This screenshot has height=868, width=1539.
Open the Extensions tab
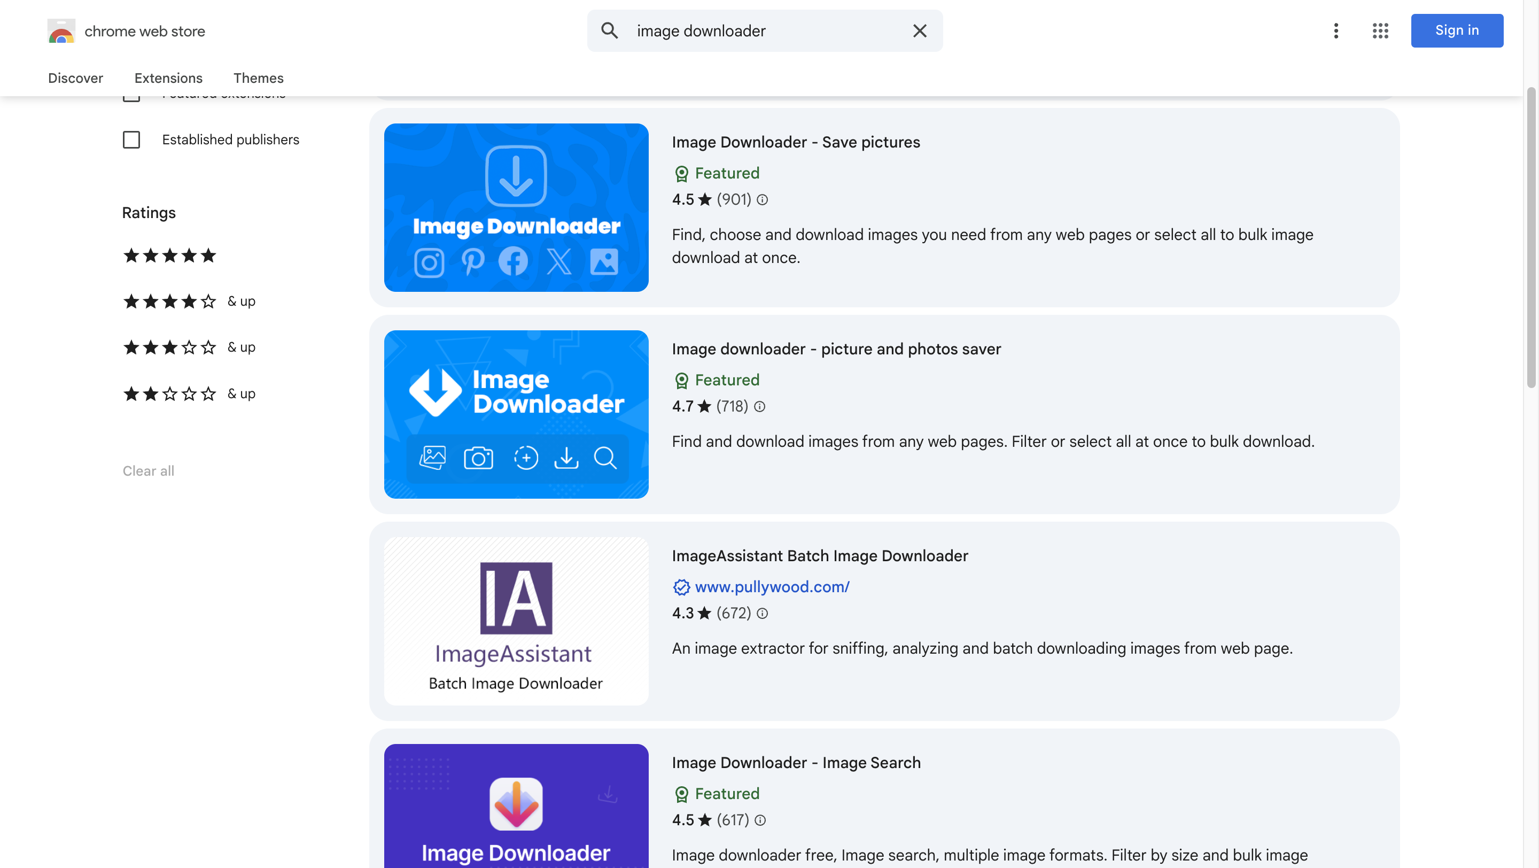point(168,78)
